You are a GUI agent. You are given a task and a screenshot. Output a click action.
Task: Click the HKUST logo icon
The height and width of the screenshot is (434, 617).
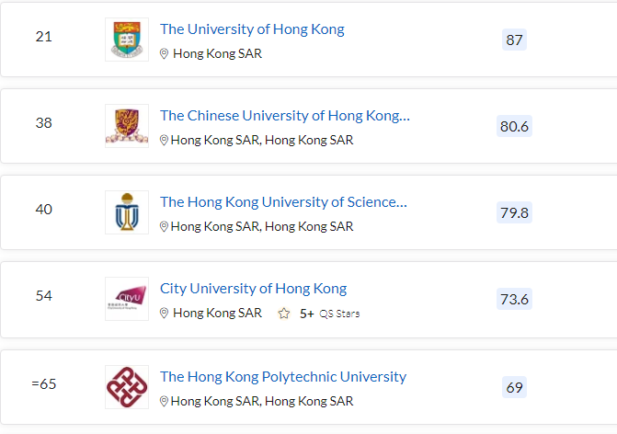click(127, 212)
